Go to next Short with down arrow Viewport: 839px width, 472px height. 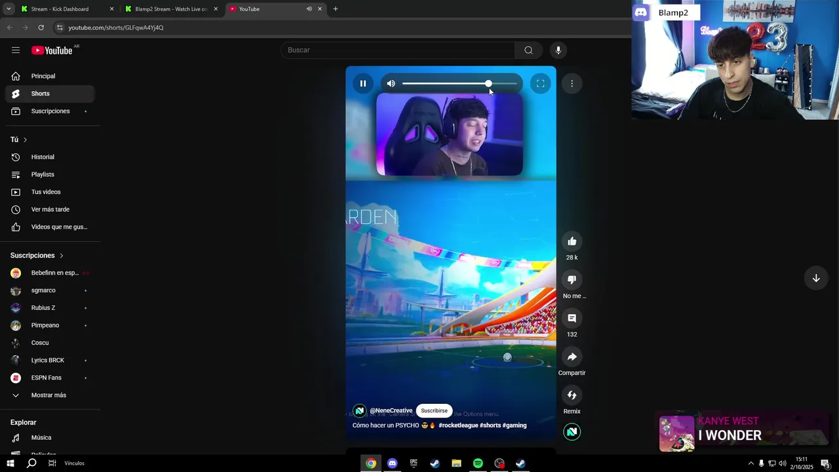tap(816, 278)
